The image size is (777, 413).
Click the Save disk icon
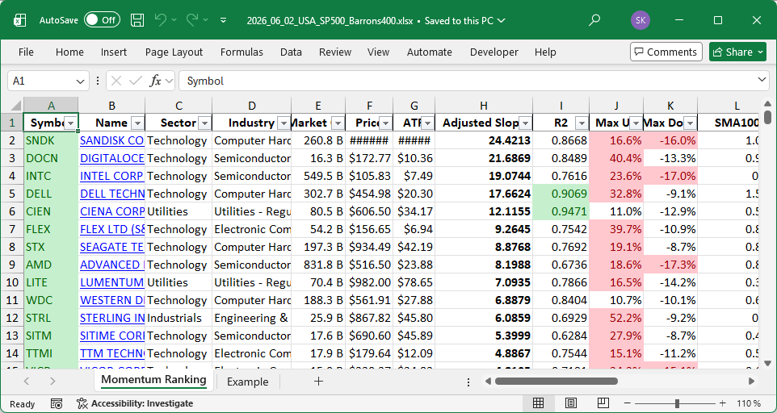(137, 20)
